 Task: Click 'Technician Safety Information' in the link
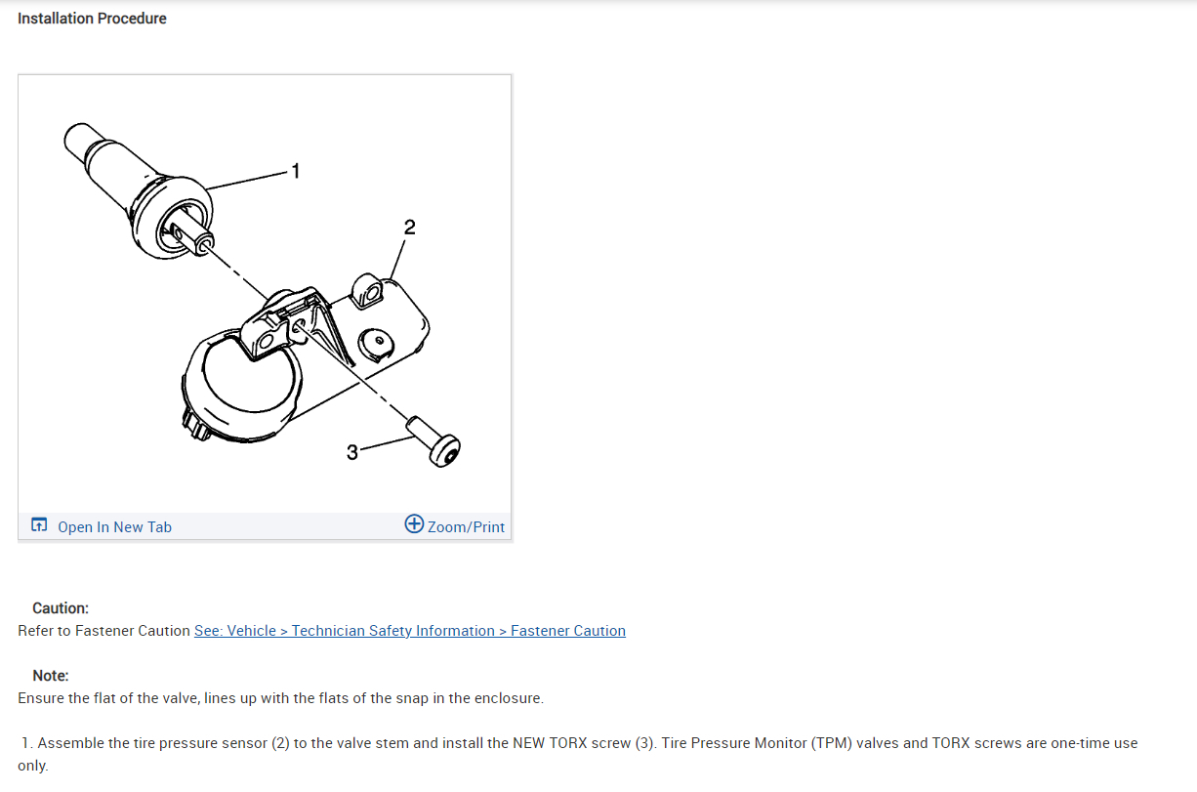coord(393,631)
